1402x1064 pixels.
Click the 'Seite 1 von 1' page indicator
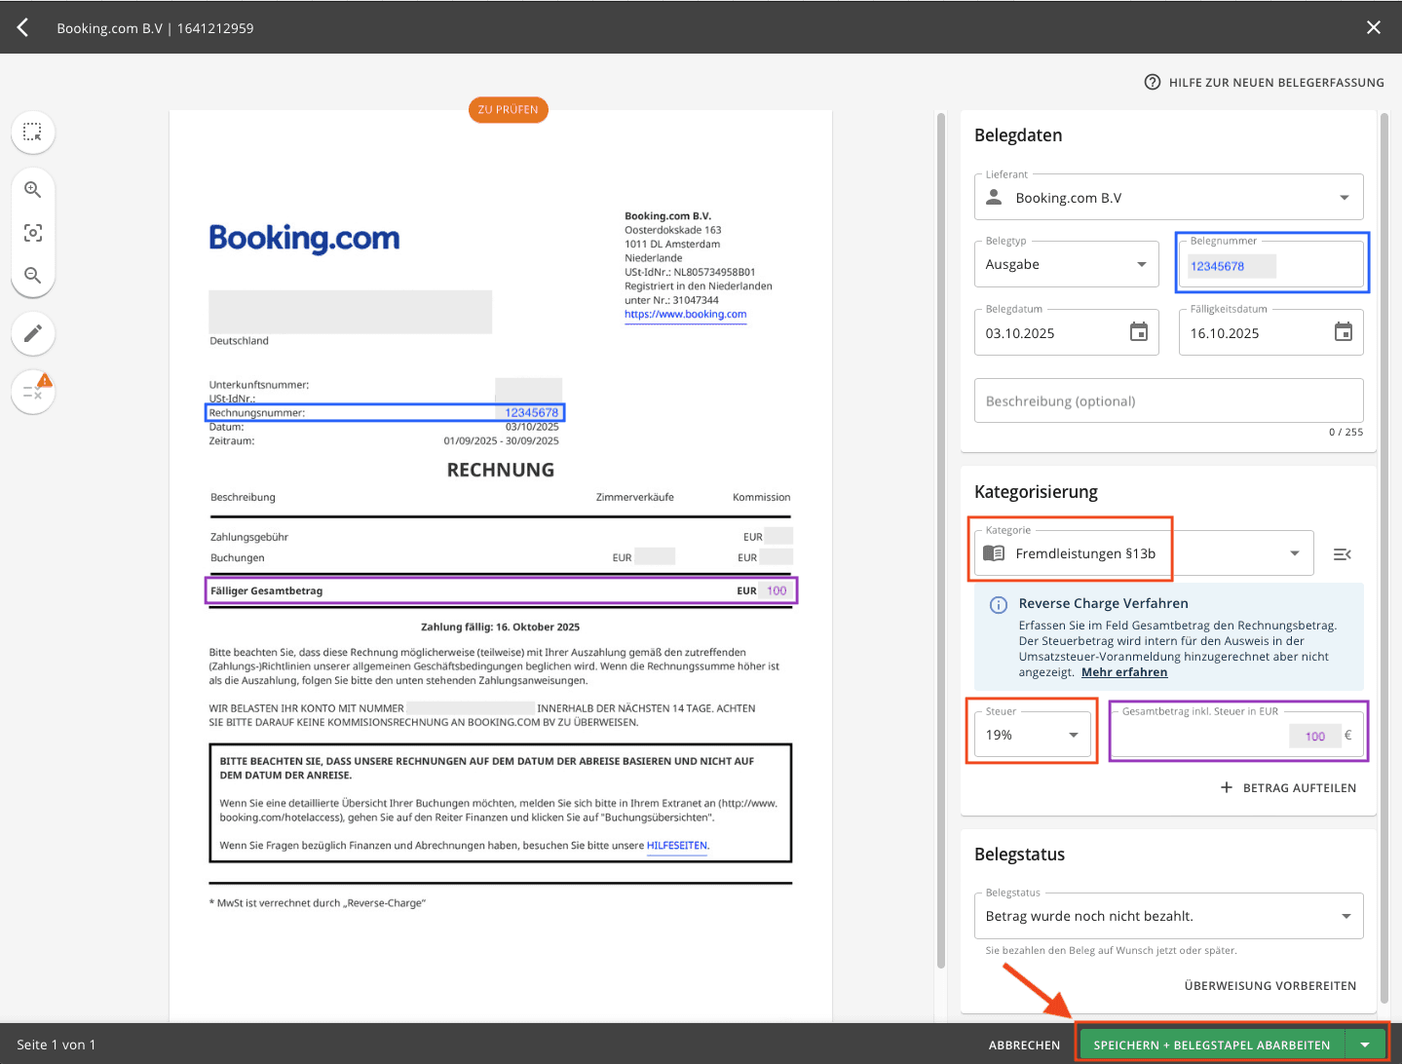point(57,1045)
